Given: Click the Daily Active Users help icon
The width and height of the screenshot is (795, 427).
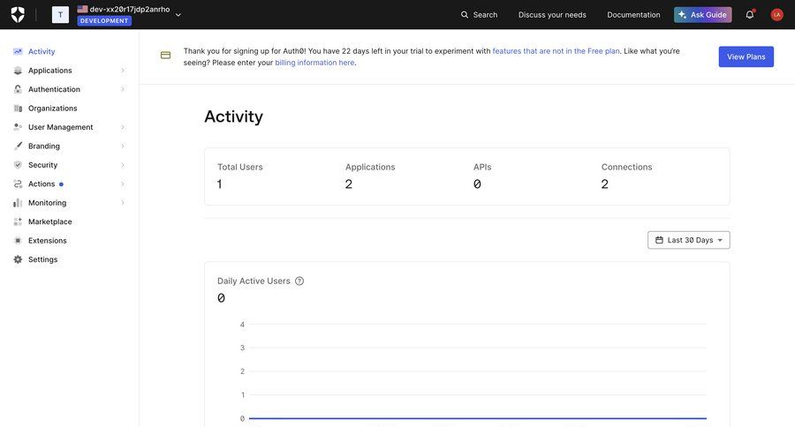Looking at the screenshot, I should [x=299, y=281].
